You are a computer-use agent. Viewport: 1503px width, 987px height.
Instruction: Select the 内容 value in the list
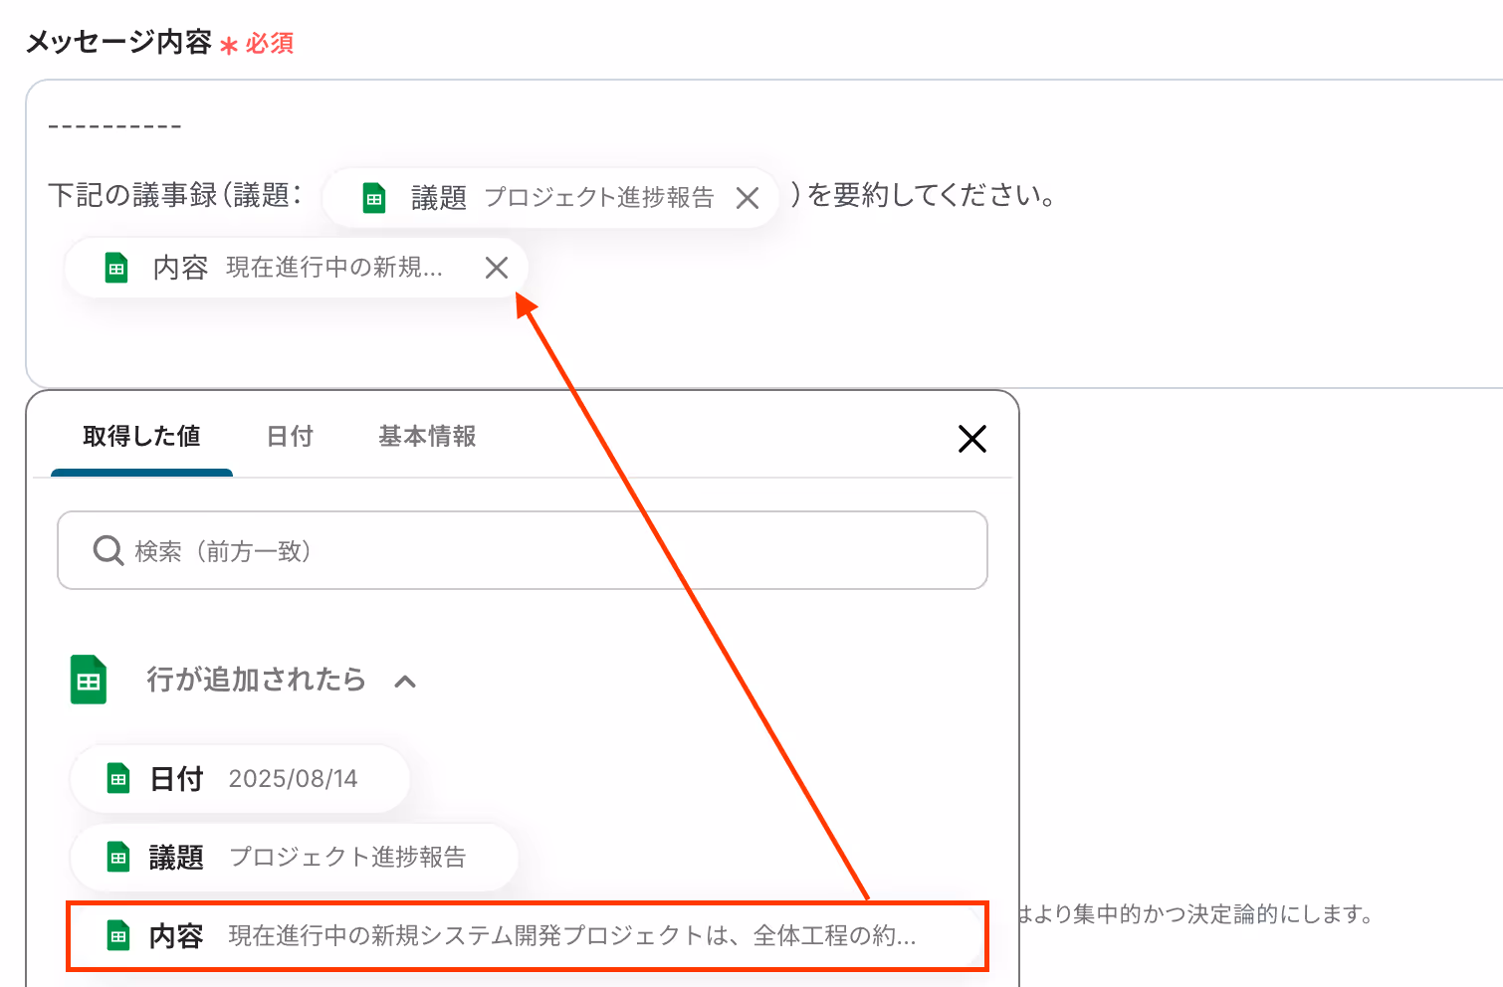[x=527, y=936]
